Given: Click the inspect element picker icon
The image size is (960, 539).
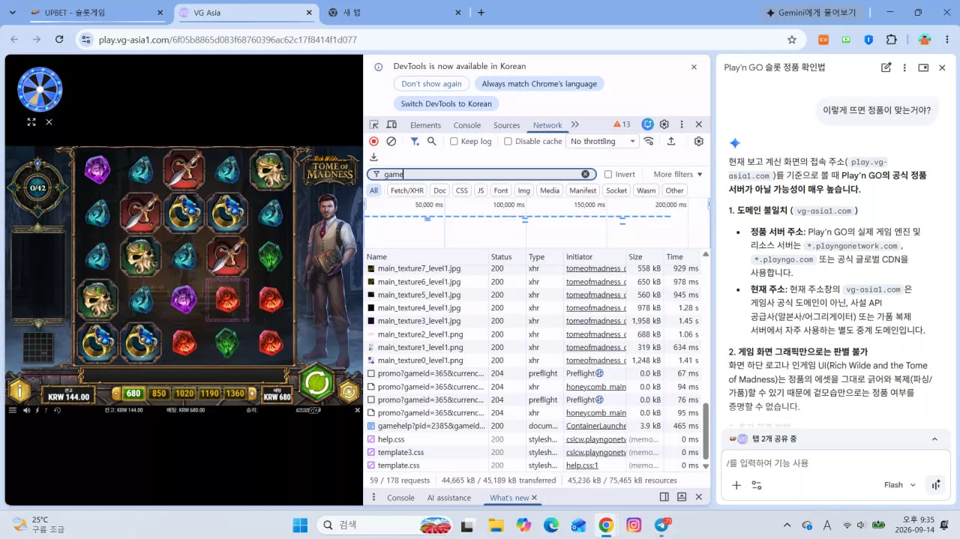Looking at the screenshot, I should pos(373,124).
